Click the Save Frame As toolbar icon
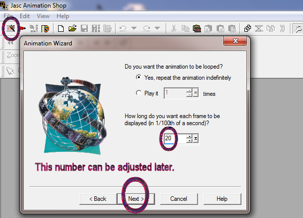303x218 pixels. (96, 29)
